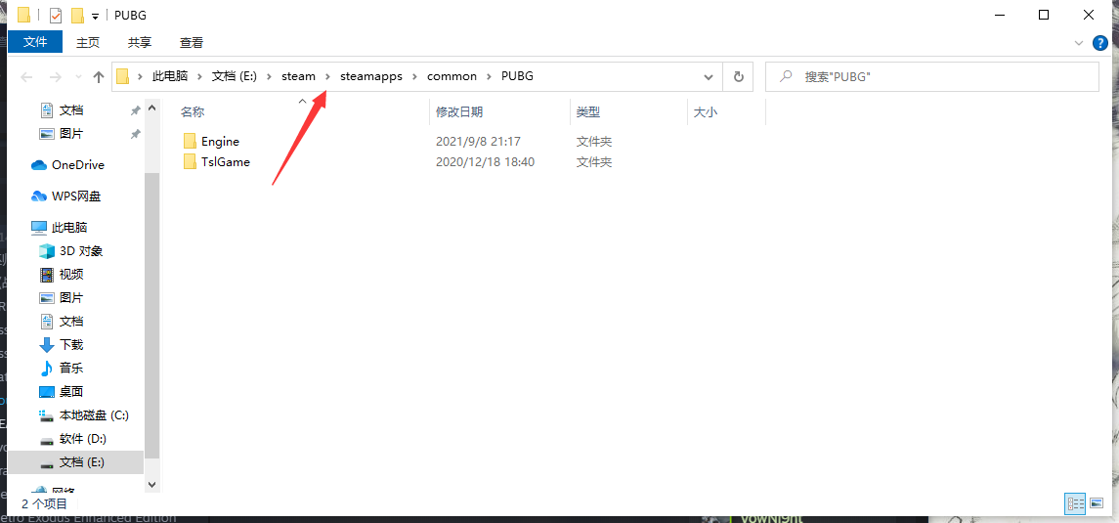
Task: Click the date 2020/12/18 18:40
Action: point(486,162)
